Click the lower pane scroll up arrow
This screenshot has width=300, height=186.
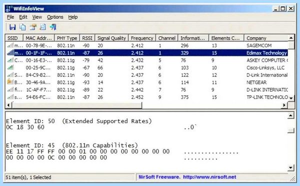(x=291, y=115)
